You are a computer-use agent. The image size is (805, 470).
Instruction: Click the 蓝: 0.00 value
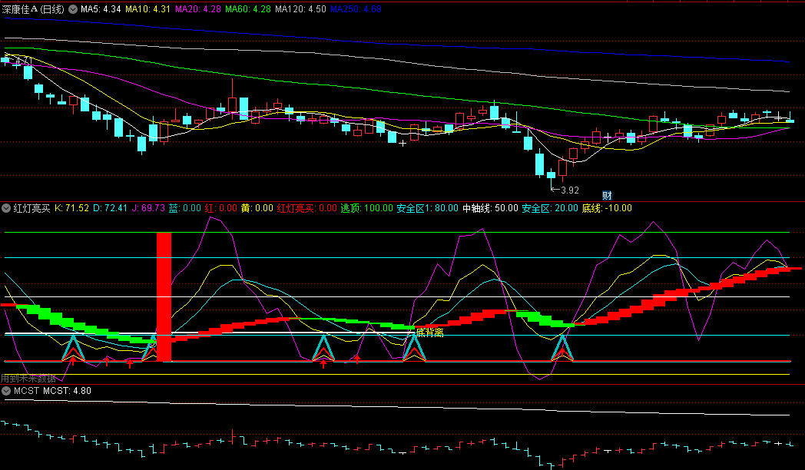tap(185, 208)
